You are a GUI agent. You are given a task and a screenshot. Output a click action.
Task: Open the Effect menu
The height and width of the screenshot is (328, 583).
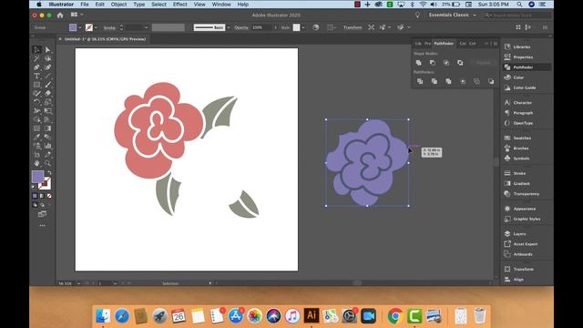click(x=180, y=5)
